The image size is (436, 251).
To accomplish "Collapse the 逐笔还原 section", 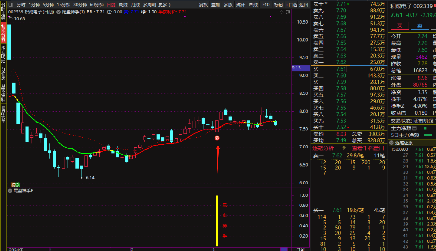I will point(392,143).
